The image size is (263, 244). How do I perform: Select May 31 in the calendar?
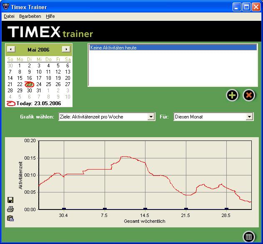[x=39, y=91]
